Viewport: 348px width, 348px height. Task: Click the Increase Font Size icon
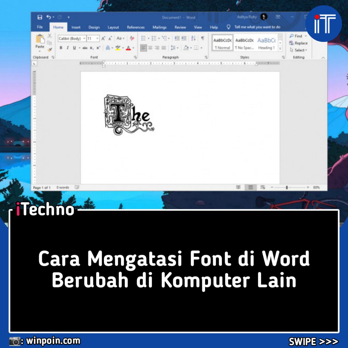point(103,39)
